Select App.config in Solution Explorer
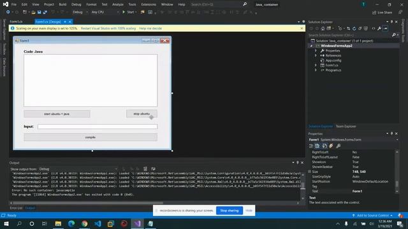 point(333,60)
